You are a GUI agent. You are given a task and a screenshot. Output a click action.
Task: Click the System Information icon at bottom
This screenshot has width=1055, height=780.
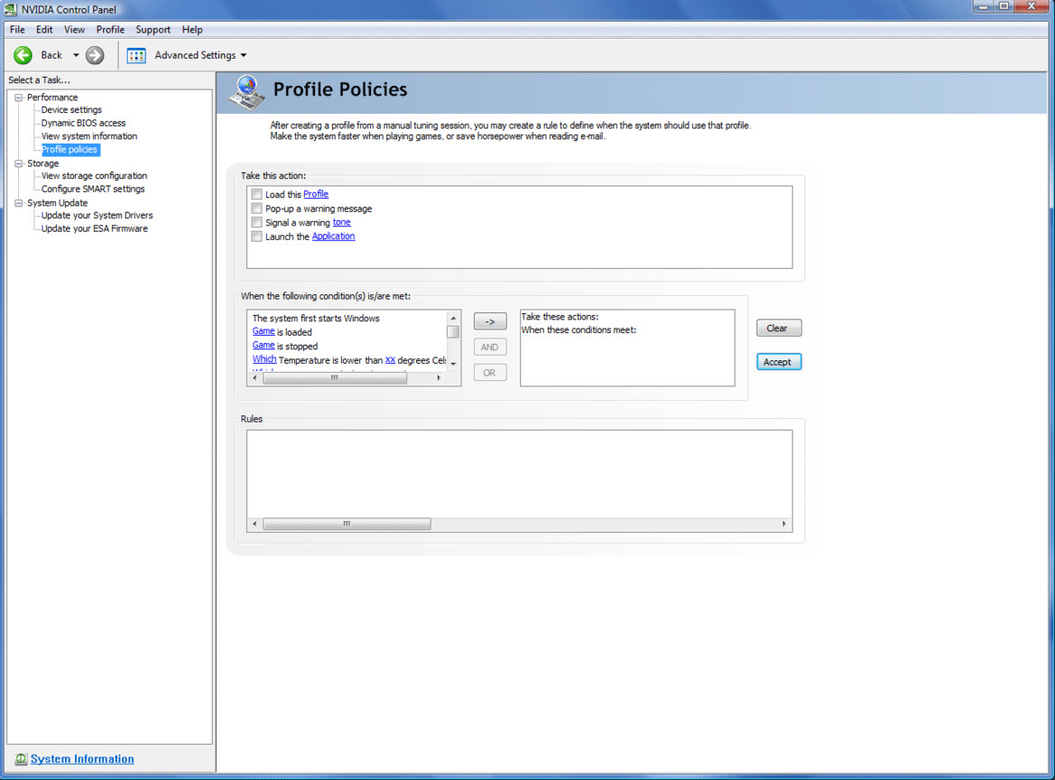tap(21, 759)
